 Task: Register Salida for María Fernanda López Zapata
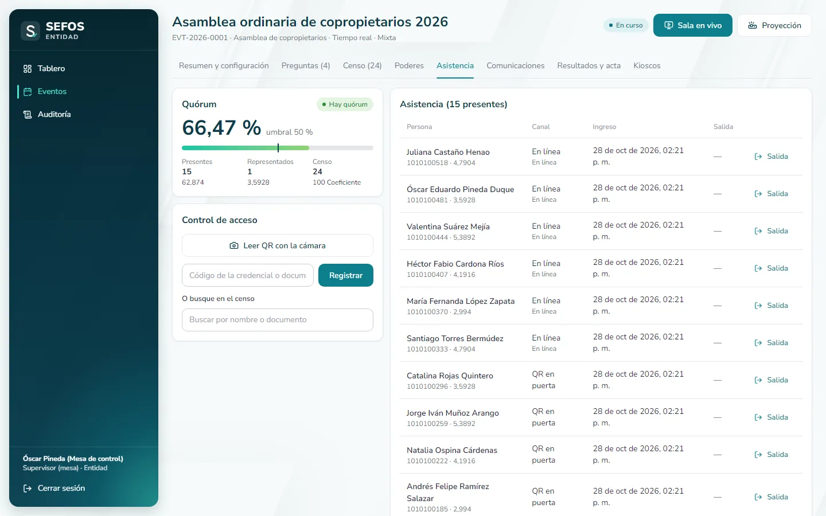tap(772, 306)
